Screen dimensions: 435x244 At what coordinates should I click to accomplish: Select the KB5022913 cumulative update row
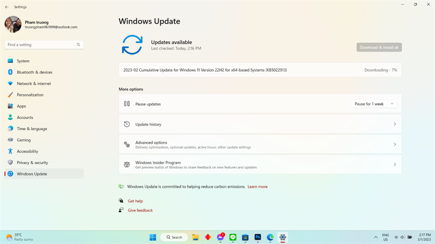click(260, 70)
